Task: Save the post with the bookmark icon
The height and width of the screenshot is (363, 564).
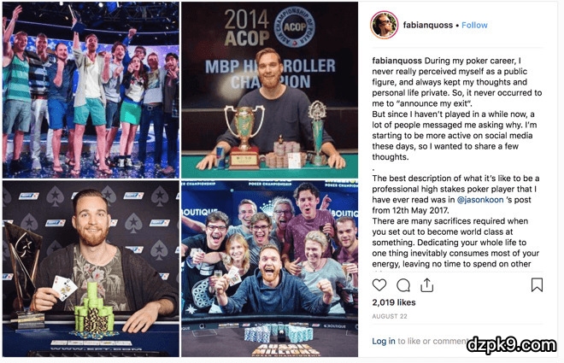Action: tap(537, 285)
